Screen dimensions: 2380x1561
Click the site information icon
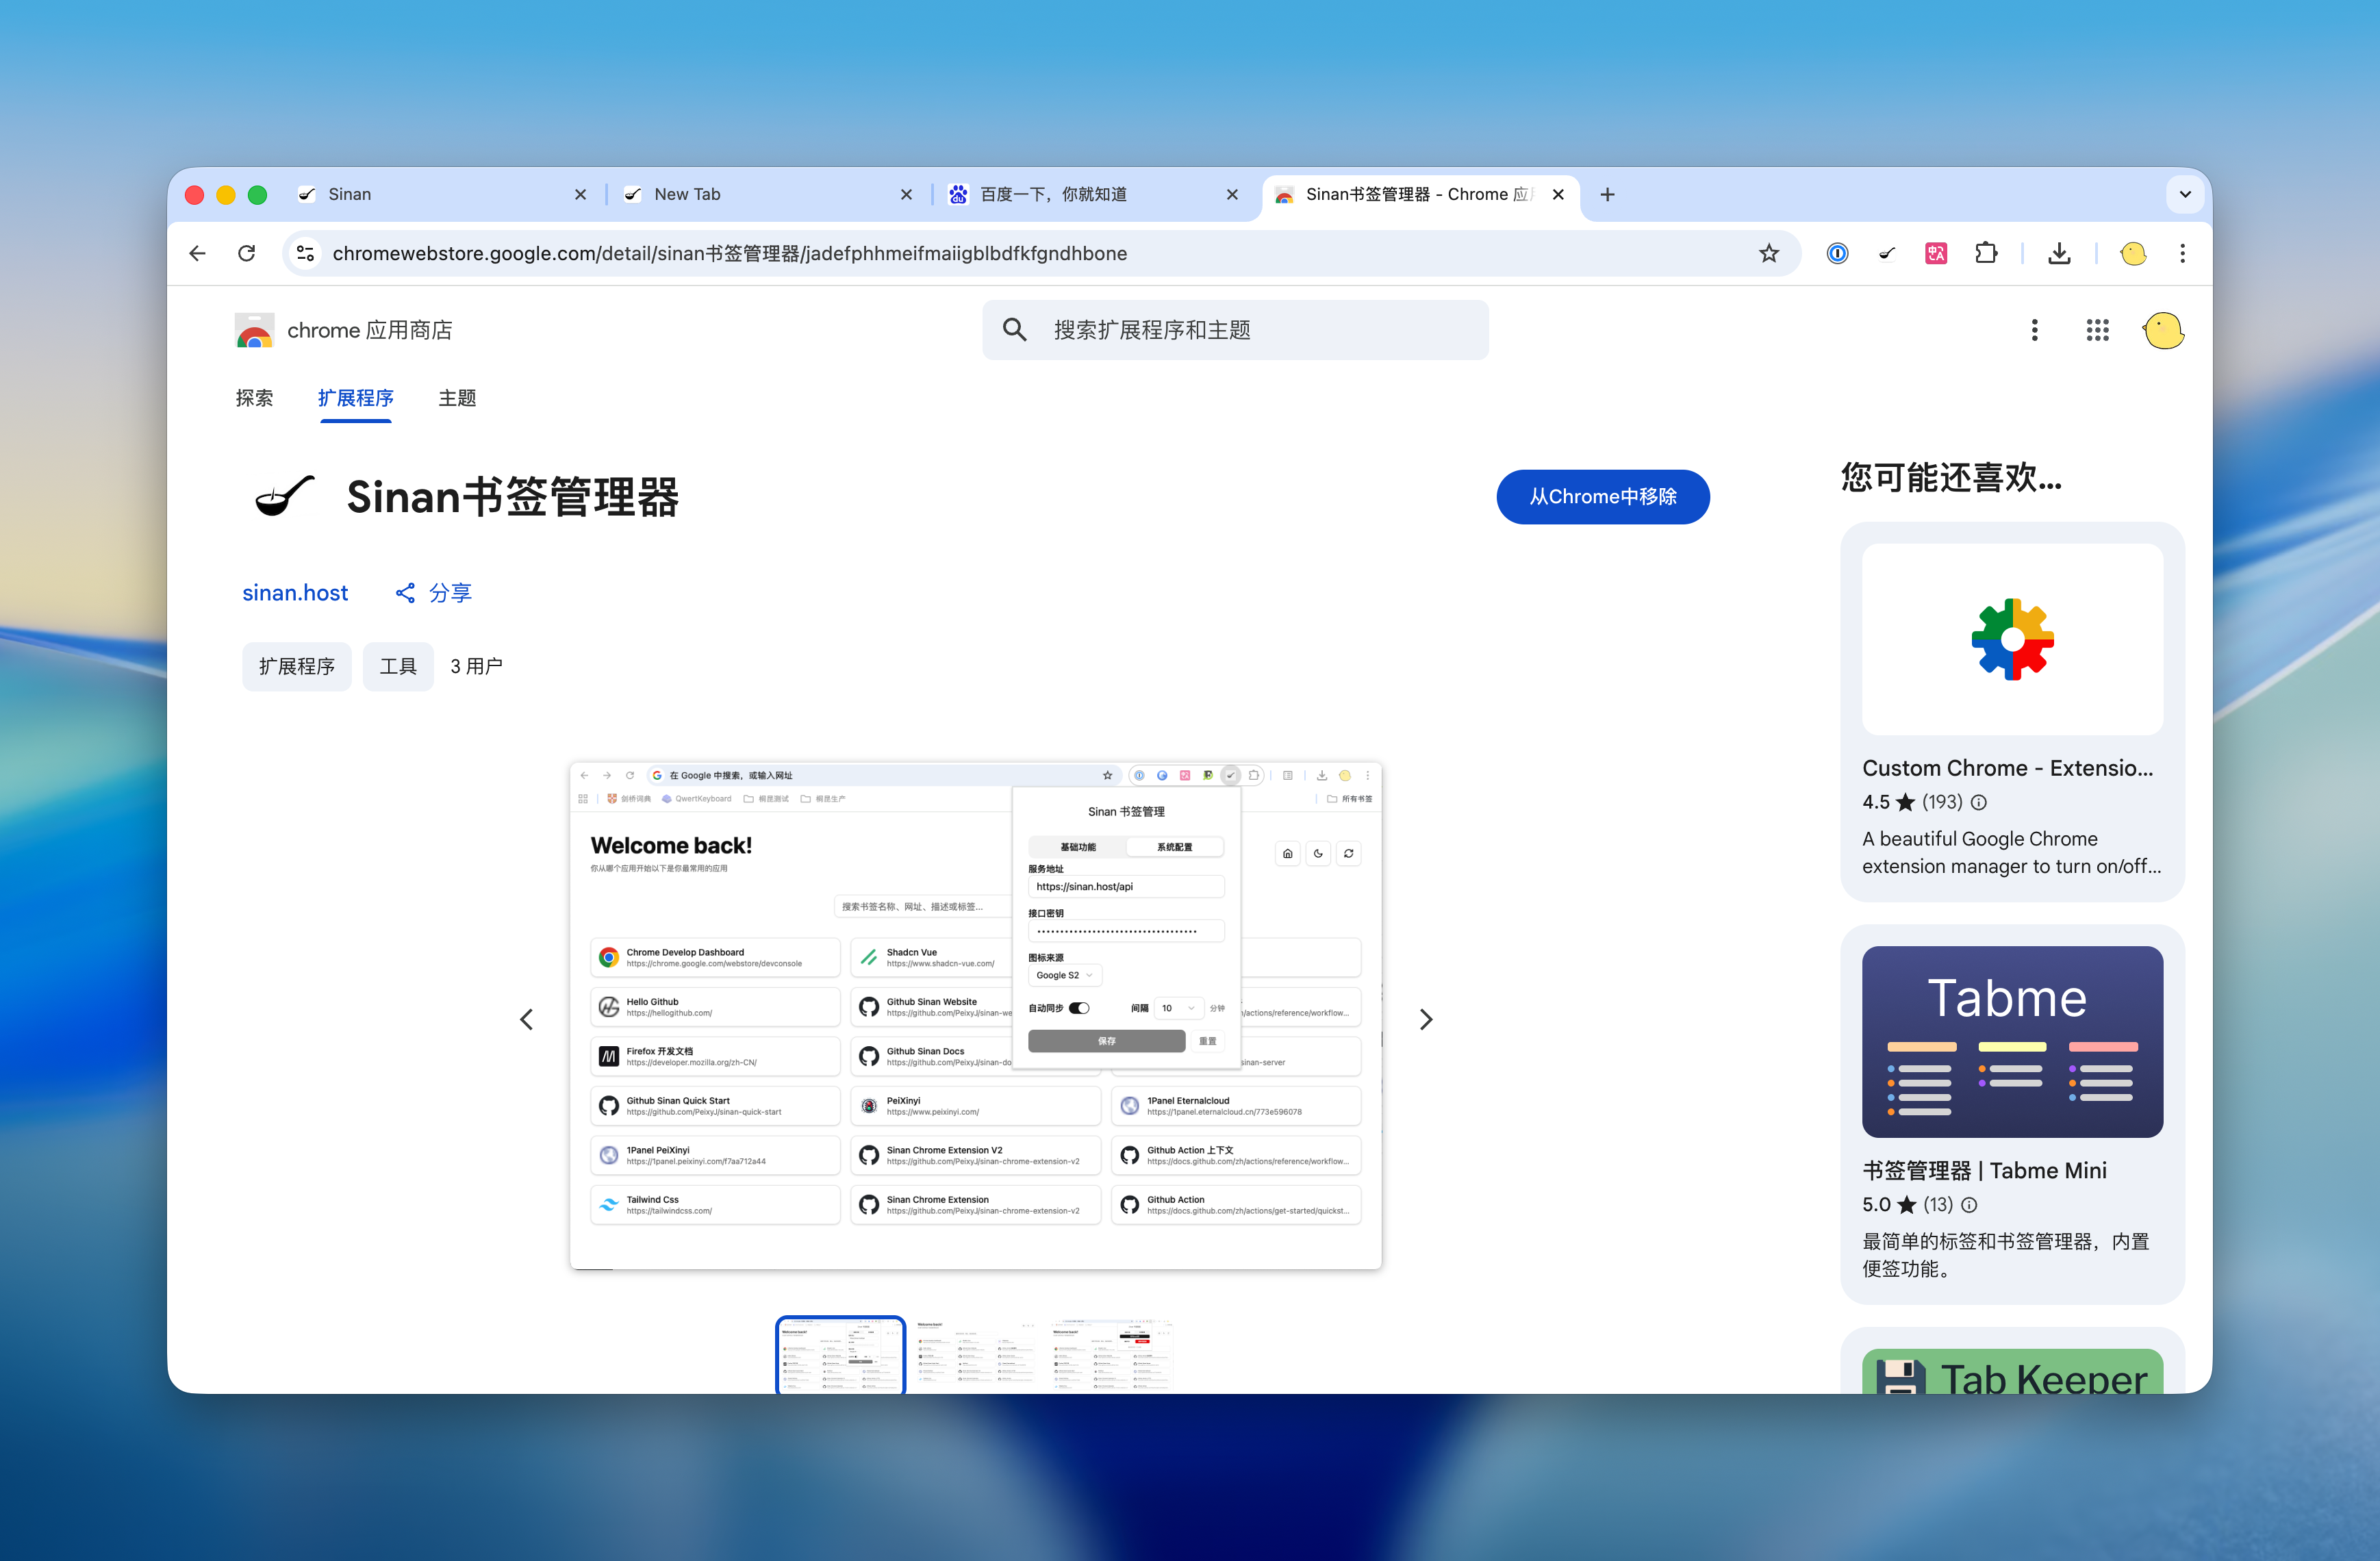[306, 253]
